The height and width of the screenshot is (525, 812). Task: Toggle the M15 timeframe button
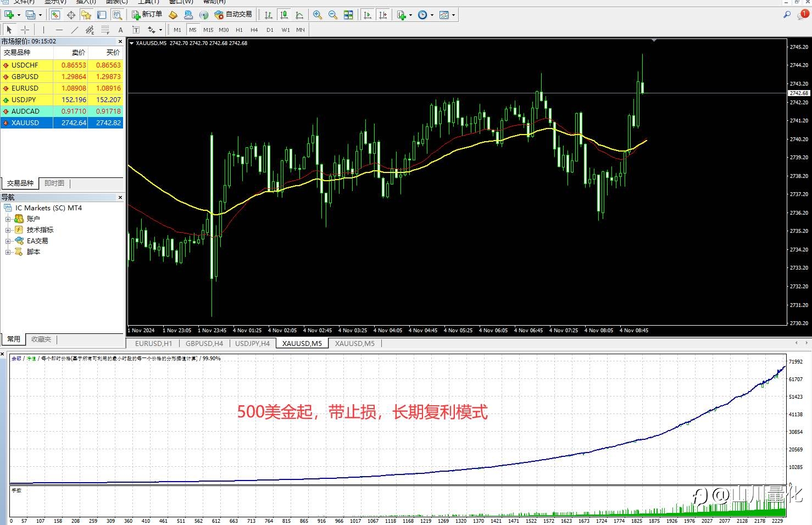coord(208,30)
